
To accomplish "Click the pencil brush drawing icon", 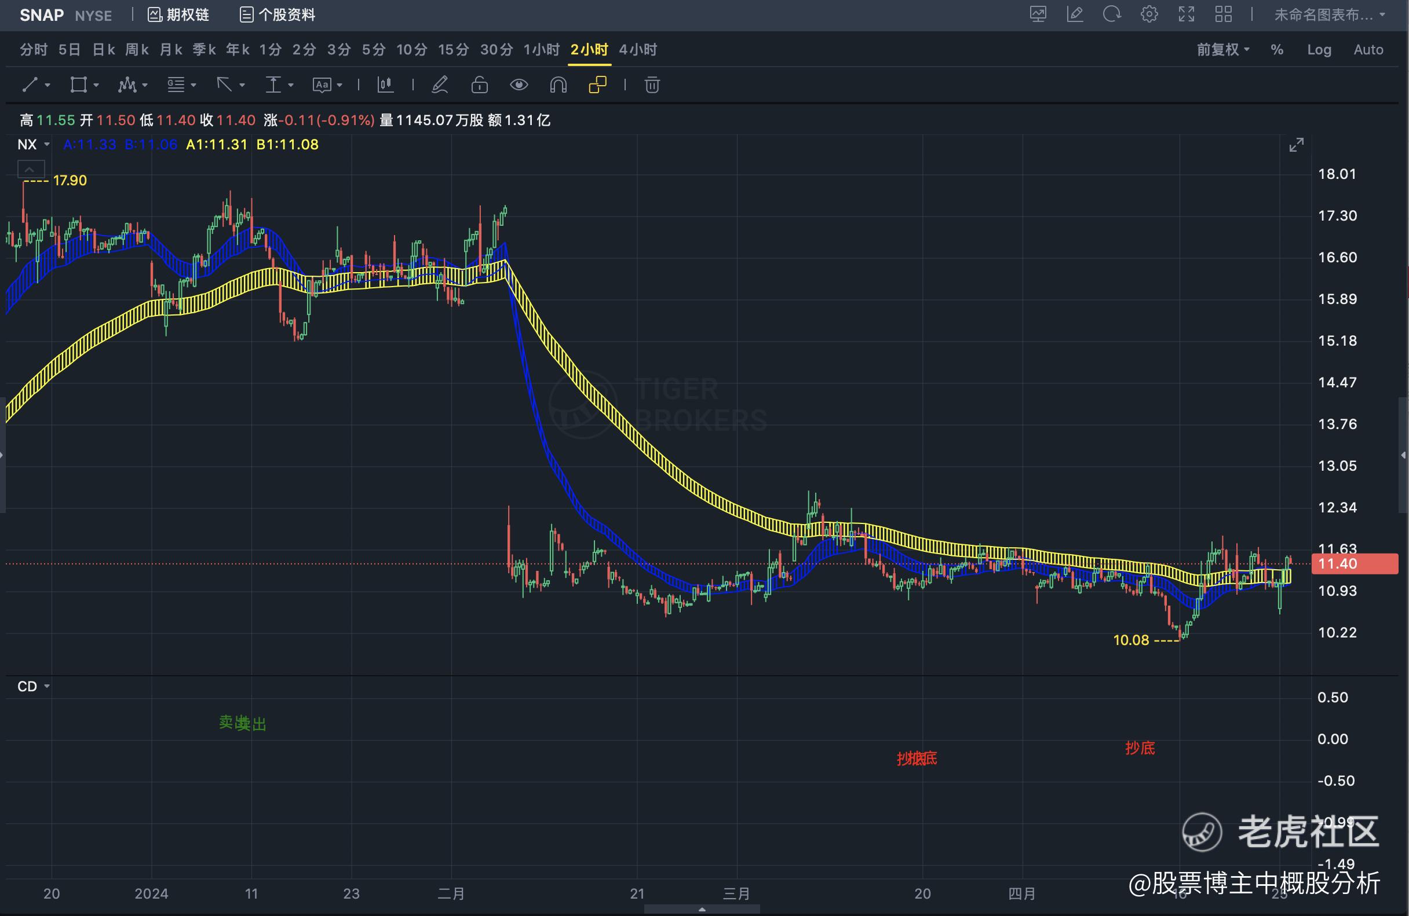I will pos(439,85).
